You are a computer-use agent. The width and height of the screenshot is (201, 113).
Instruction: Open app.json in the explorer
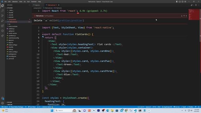11,40
